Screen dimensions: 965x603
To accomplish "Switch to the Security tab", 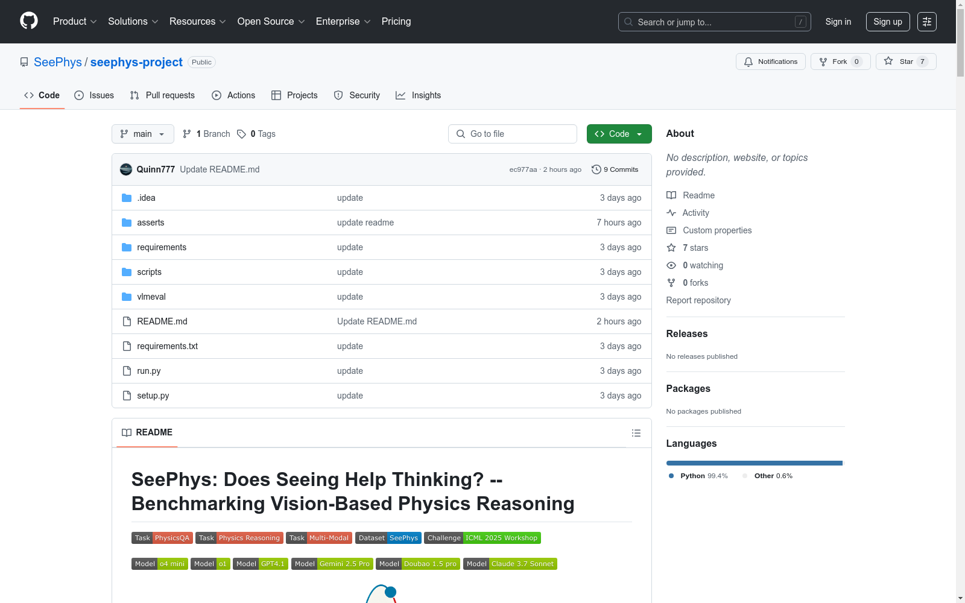I will pos(357,95).
